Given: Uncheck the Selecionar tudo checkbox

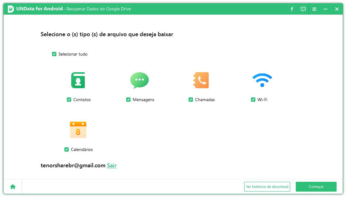Looking at the screenshot, I should click(x=54, y=54).
